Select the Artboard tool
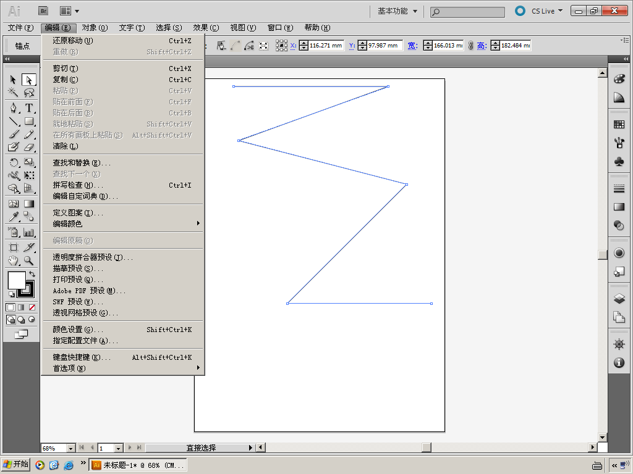 13,247
